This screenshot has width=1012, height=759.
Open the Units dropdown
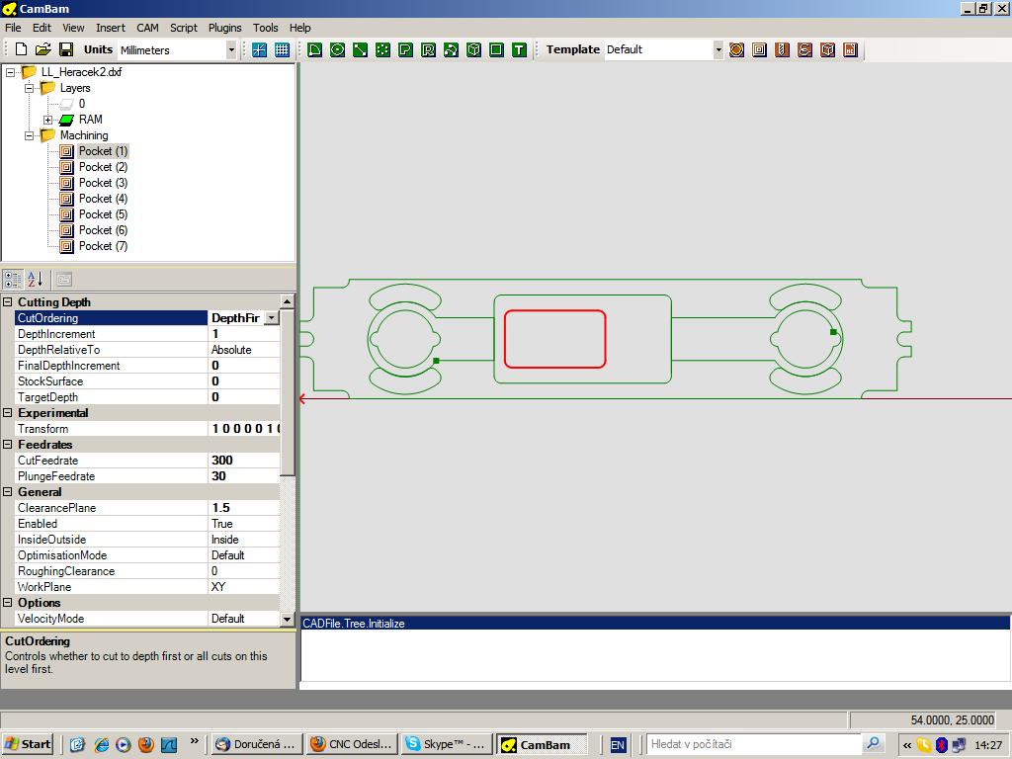pyautogui.click(x=231, y=49)
